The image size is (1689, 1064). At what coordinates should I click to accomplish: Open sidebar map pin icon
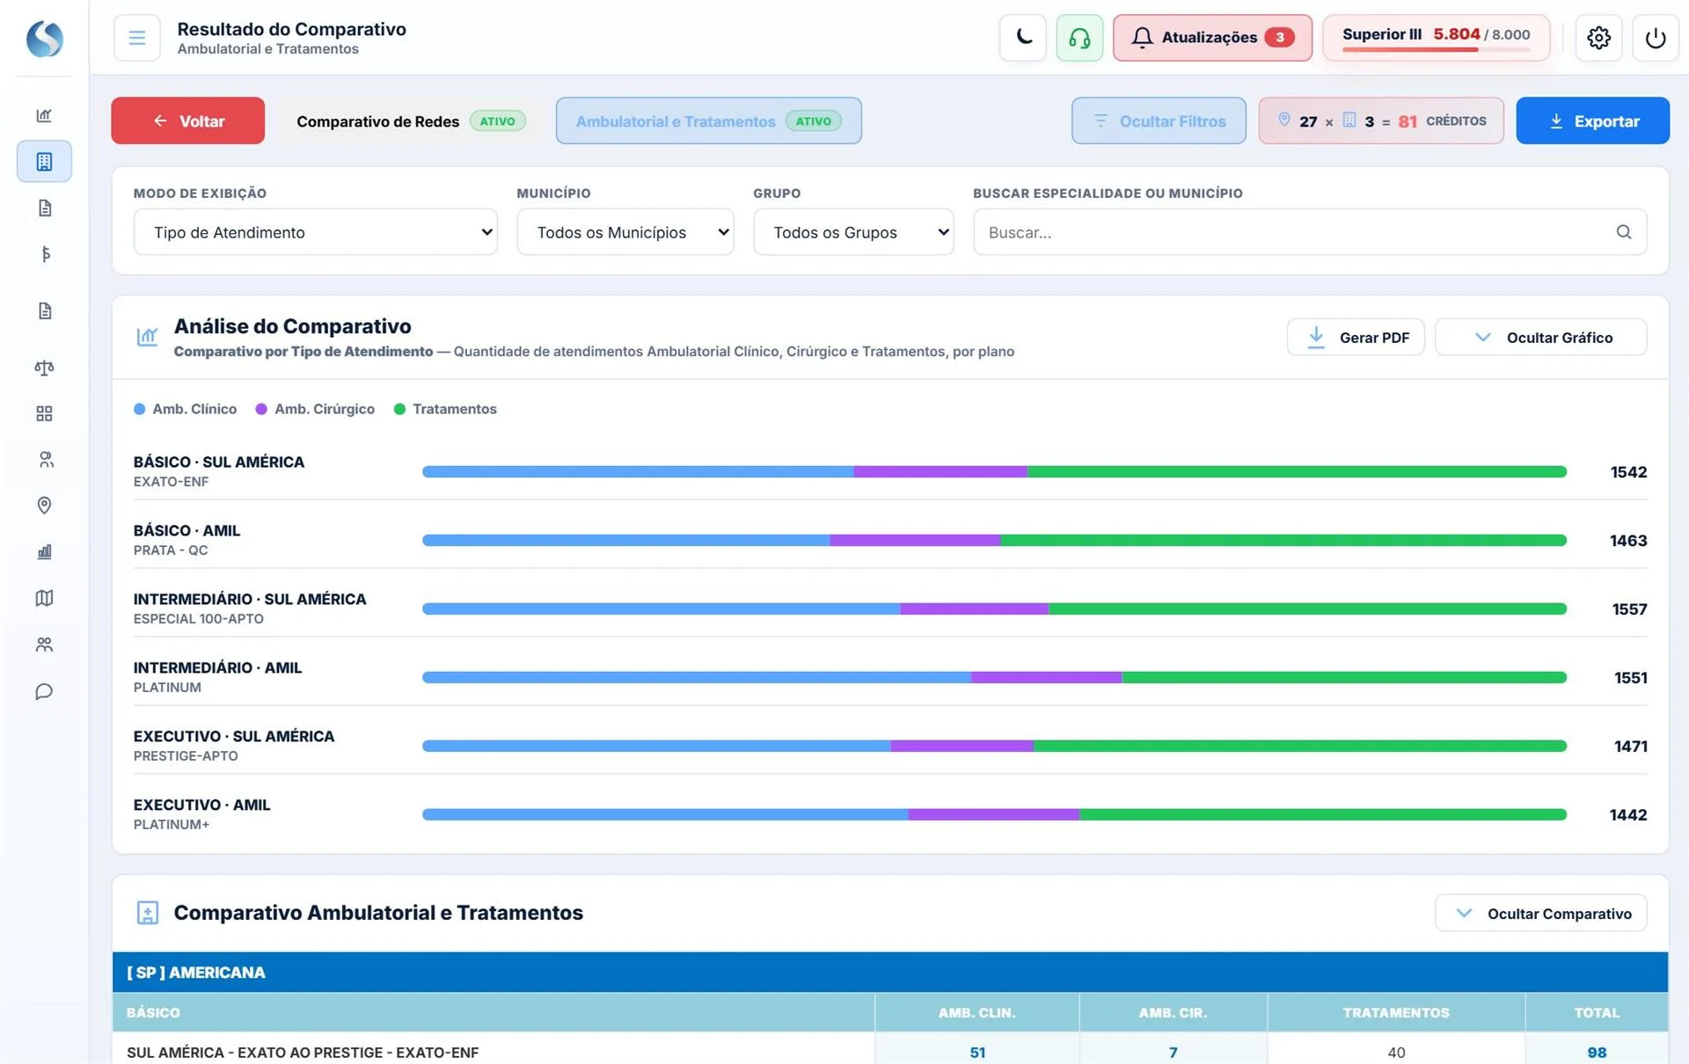coord(44,505)
